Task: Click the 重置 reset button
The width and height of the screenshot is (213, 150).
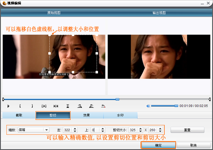Action: pyautogui.click(x=187, y=130)
